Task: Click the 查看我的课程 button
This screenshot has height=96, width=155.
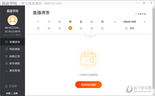Action: pyautogui.click(x=88, y=85)
